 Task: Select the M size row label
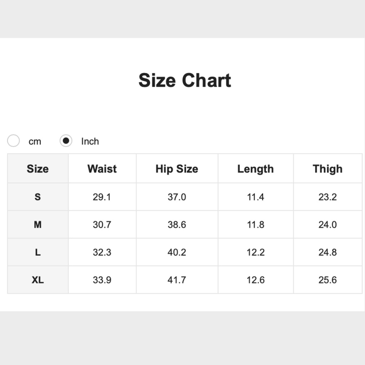[38, 225]
